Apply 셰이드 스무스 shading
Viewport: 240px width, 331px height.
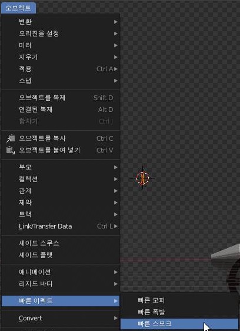pyautogui.click(x=61, y=243)
